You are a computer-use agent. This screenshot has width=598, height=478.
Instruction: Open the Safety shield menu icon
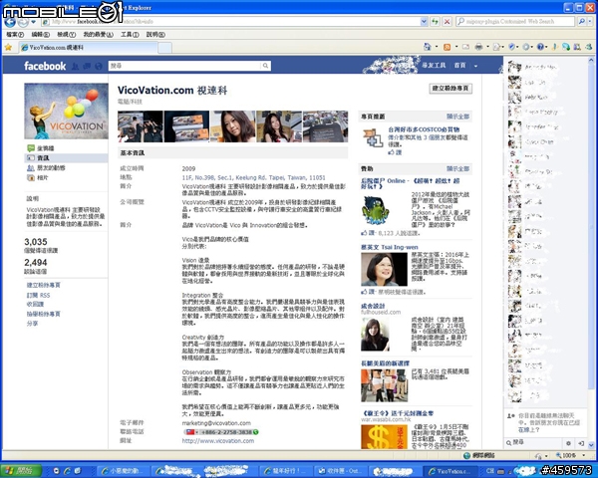coord(512,47)
